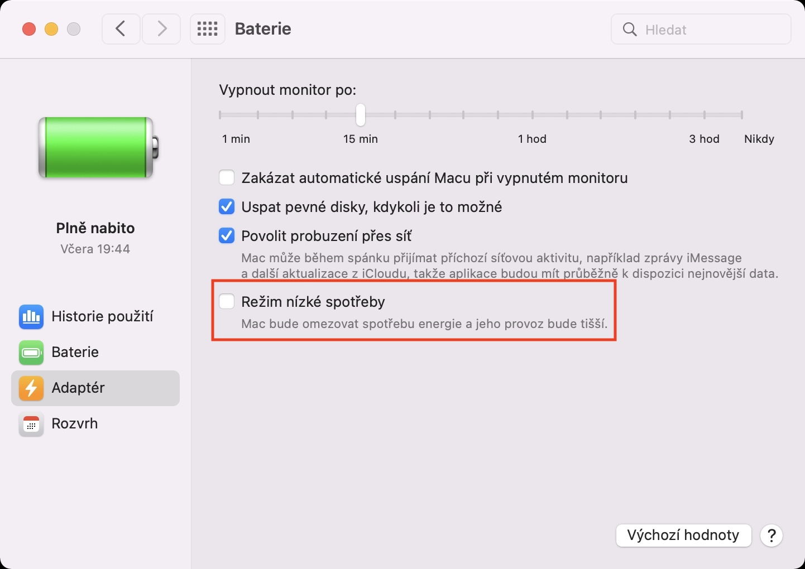Click the yellow minimize window button
This screenshot has height=569, width=805.
(x=51, y=29)
